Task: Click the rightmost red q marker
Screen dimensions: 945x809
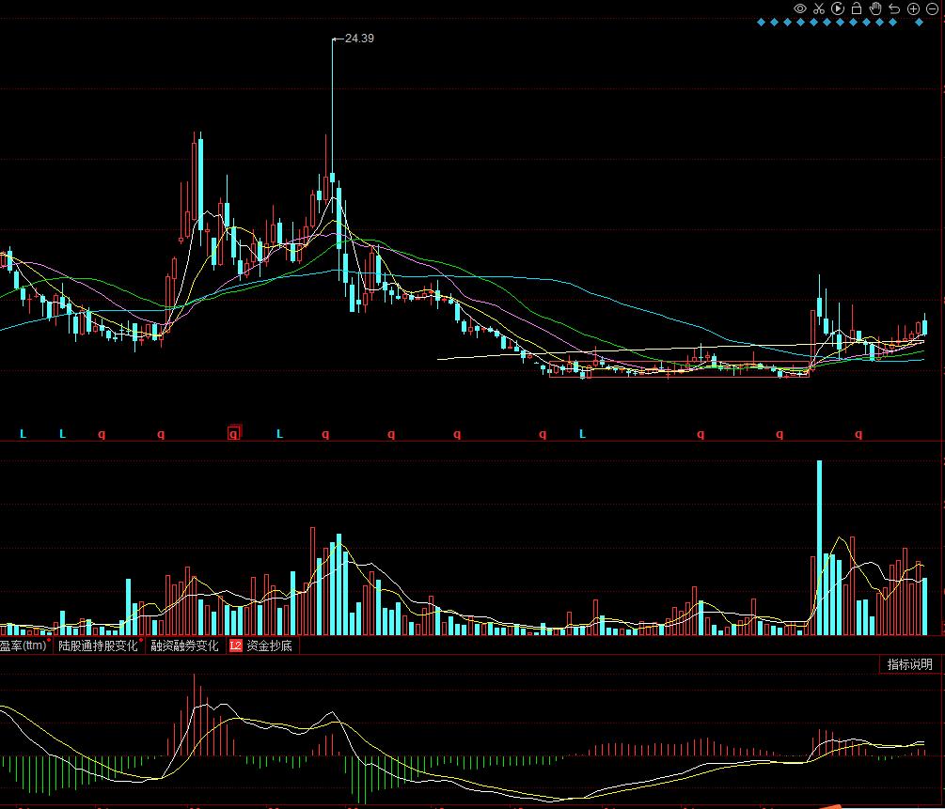Action: [858, 433]
